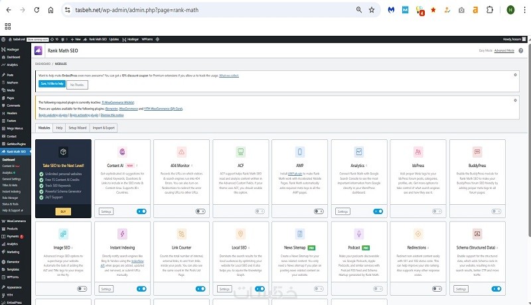Screen dimensions: 531x305
Task: Disable the Link Counter module toggle
Action: tap(200, 289)
